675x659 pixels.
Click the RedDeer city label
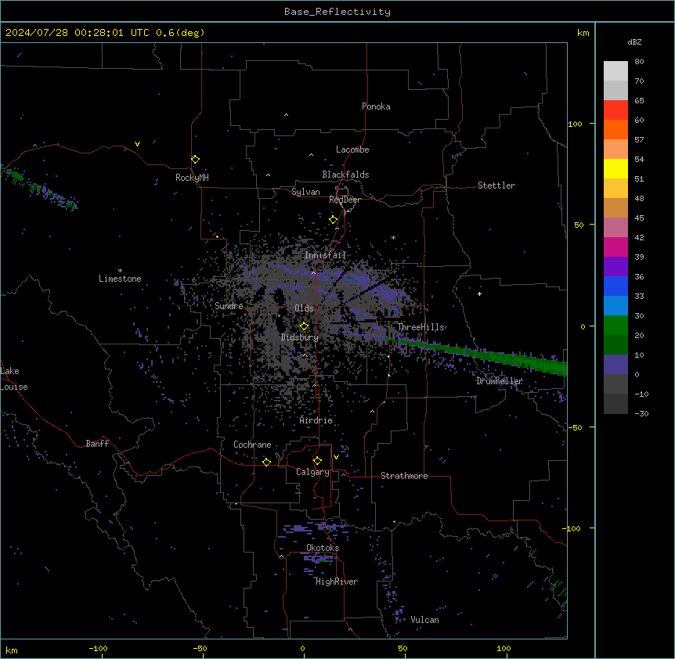tap(345, 200)
